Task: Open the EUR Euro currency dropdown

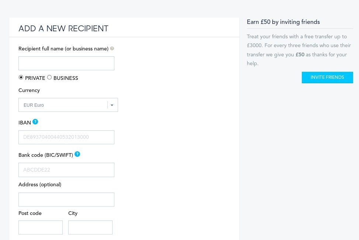Action: coord(63,105)
